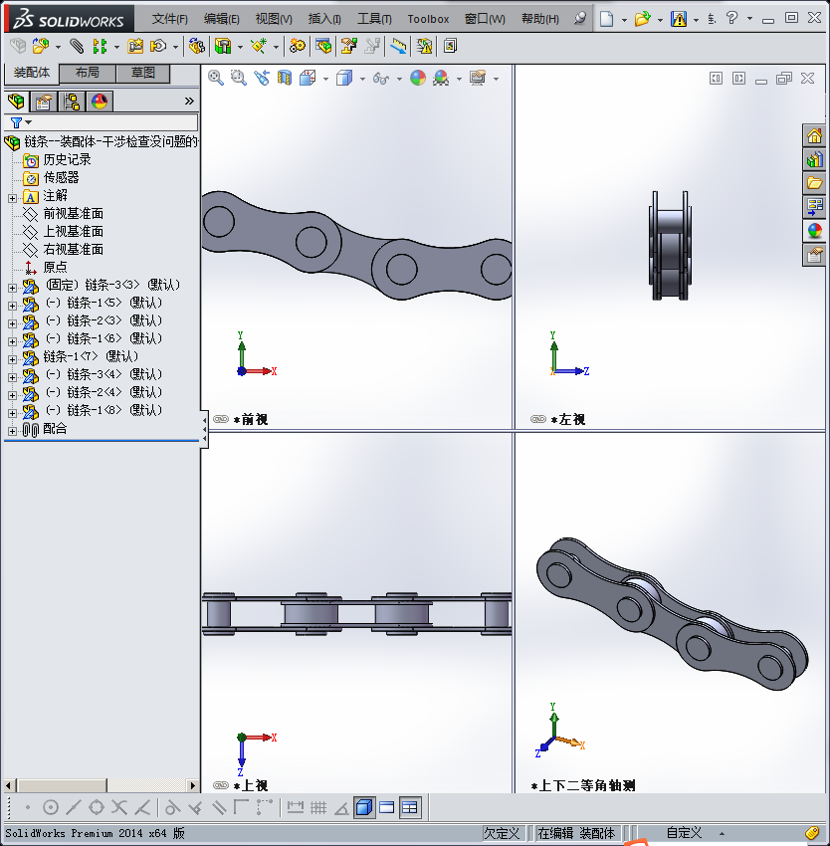
Task: Open the Display Style dropdown arrow
Action: (x=362, y=80)
